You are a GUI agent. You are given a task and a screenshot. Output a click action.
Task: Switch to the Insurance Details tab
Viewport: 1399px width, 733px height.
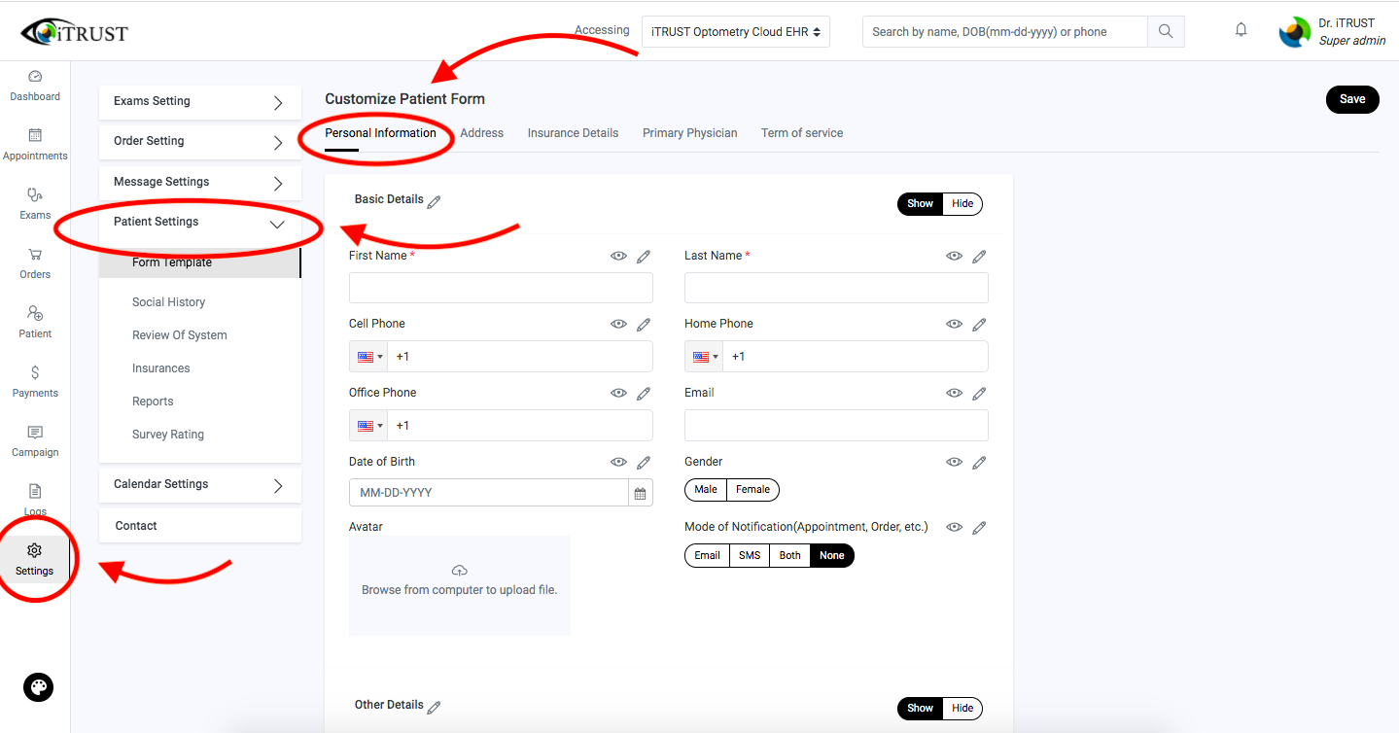(x=573, y=133)
